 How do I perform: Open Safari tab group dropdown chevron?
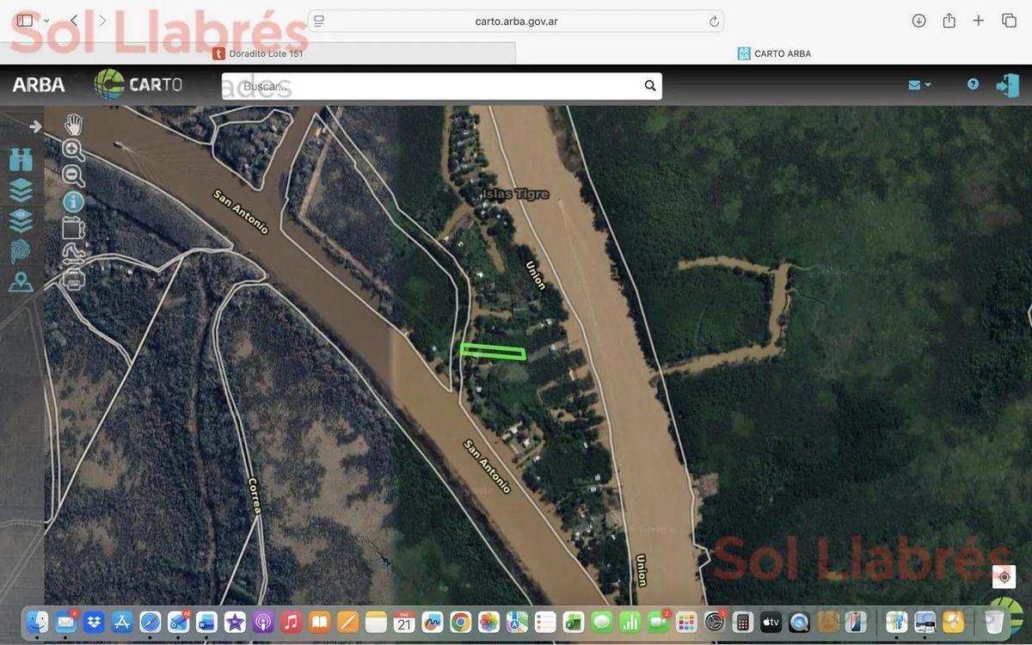click(x=46, y=21)
